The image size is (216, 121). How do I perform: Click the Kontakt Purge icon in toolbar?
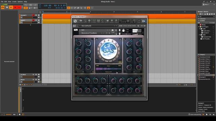[x=116, y=21]
